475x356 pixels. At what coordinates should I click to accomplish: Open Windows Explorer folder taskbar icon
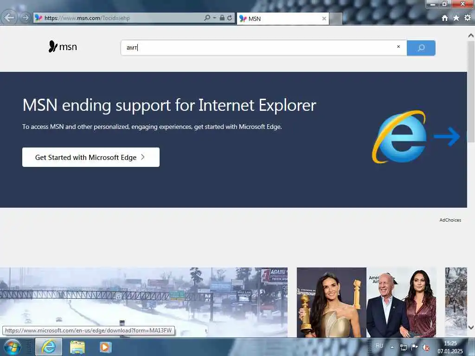click(x=77, y=347)
